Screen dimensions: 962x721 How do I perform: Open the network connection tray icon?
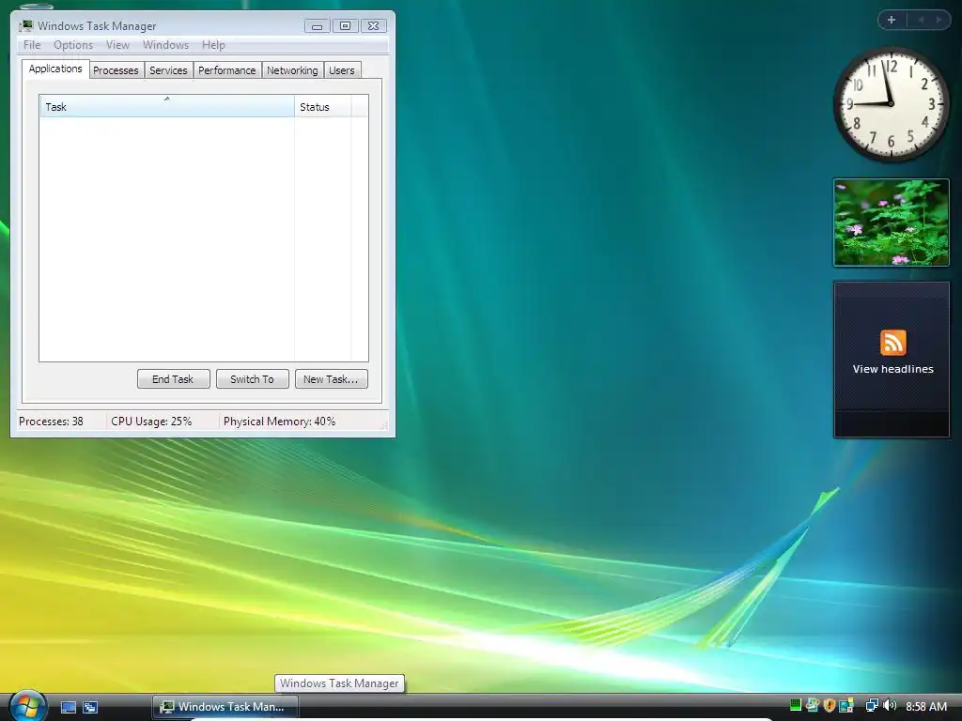pyautogui.click(x=872, y=705)
